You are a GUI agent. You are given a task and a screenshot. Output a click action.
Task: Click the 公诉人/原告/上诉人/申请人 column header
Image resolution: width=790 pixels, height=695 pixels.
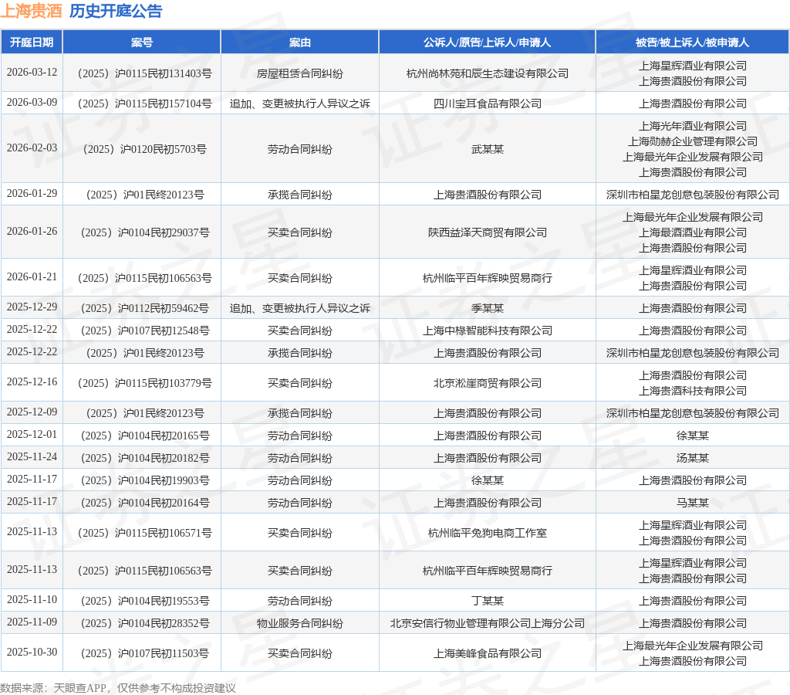click(x=488, y=42)
